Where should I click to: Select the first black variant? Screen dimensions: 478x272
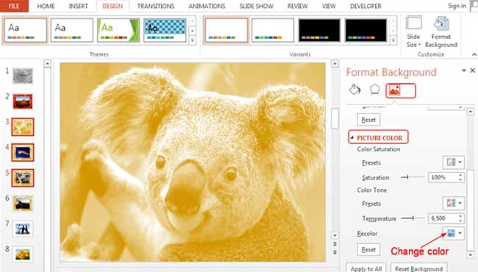(x=319, y=30)
